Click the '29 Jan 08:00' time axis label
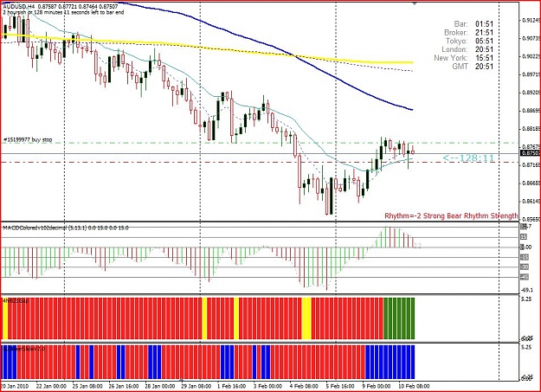The width and height of the screenshot is (541, 392). tap(196, 386)
